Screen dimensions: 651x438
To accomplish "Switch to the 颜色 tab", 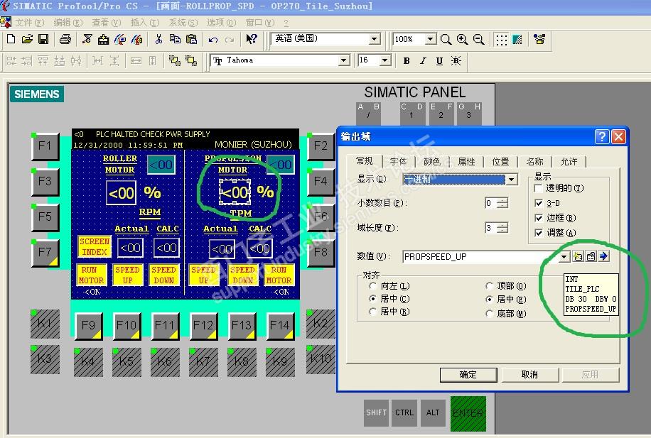I will pyautogui.click(x=432, y=161).
